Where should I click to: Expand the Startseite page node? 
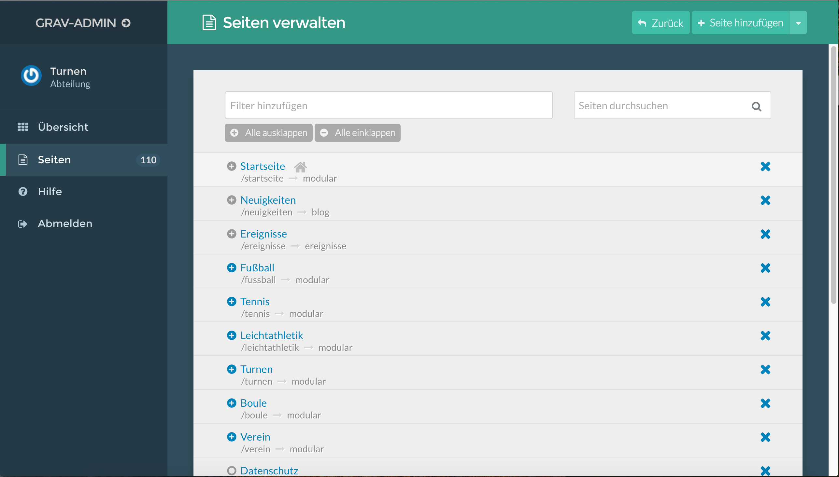pos(232,166)
